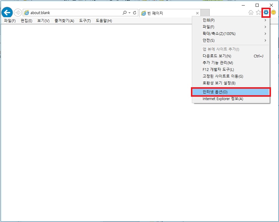Click the Tools gear icon
This screenshot has width=279, height=222.
point(266,12)
